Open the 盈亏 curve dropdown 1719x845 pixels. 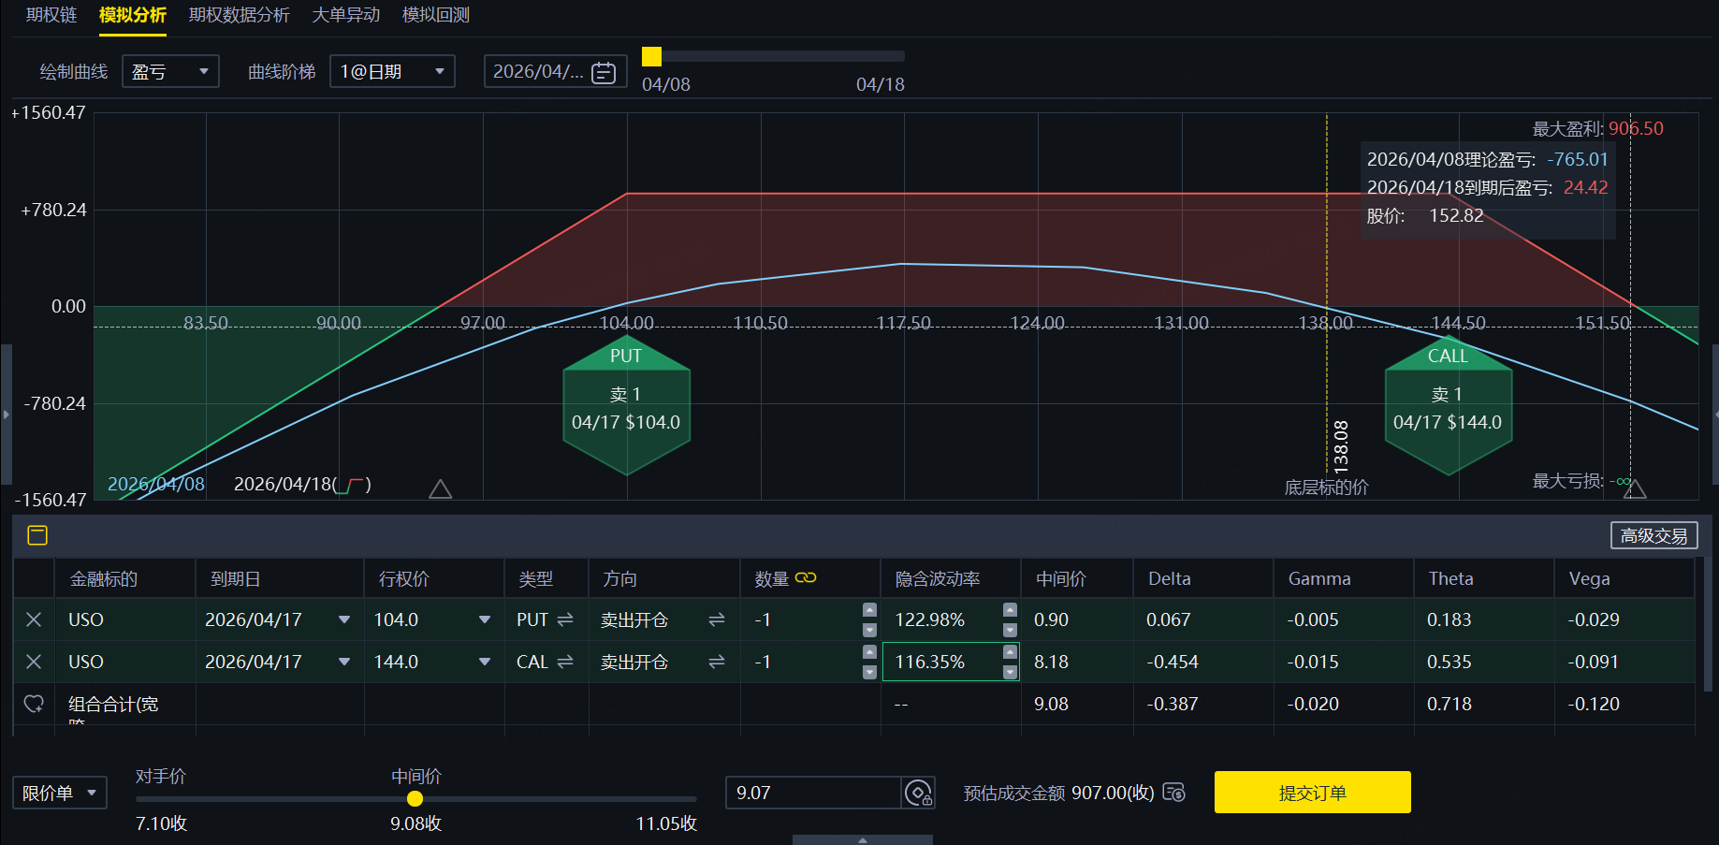coord(170,71)
